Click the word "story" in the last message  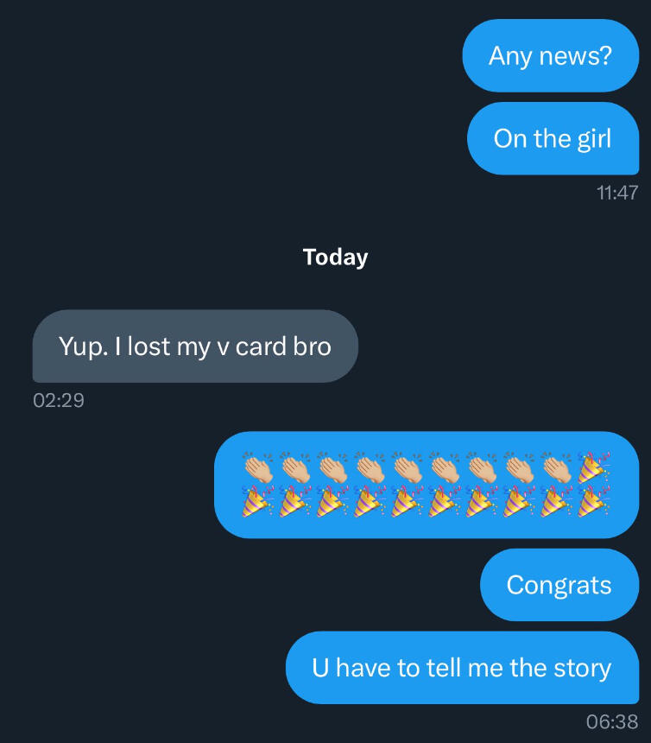point(585,668)
